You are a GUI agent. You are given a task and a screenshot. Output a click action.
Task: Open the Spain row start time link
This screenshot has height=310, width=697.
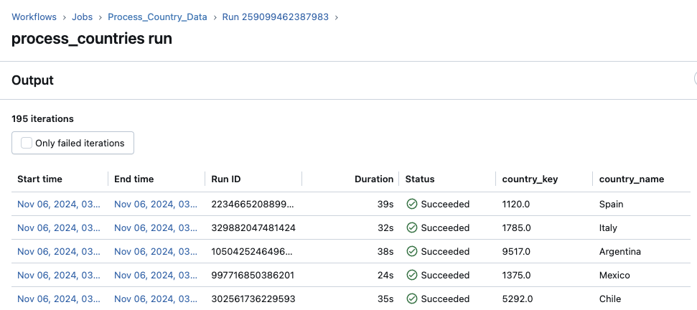[x=59, y=205]
